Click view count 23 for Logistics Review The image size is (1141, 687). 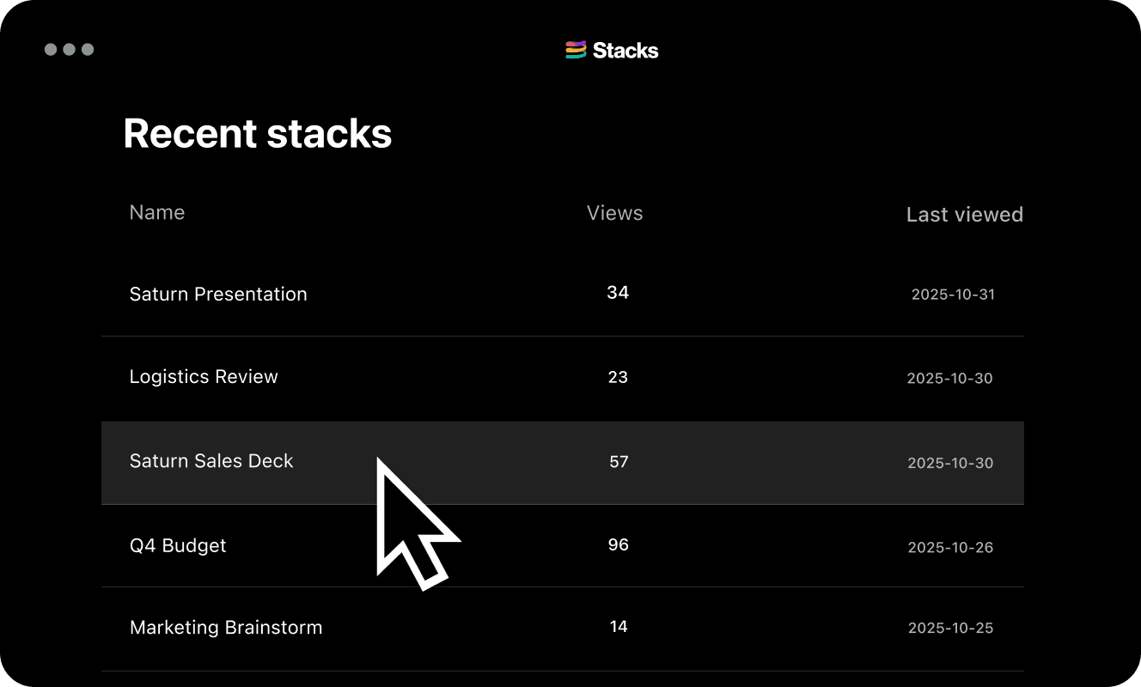[x=618, y=377]
